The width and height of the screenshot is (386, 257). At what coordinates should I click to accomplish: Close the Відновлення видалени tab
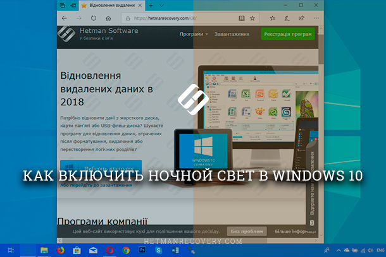click(140, 6)
